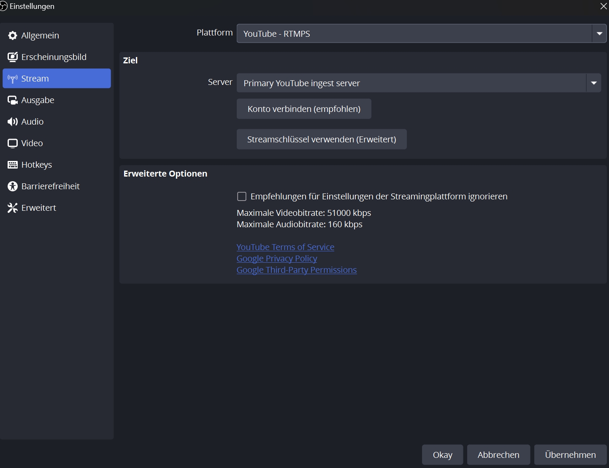Click the Stream antenna icon
609x468 pixels.
tap(13, 79)
